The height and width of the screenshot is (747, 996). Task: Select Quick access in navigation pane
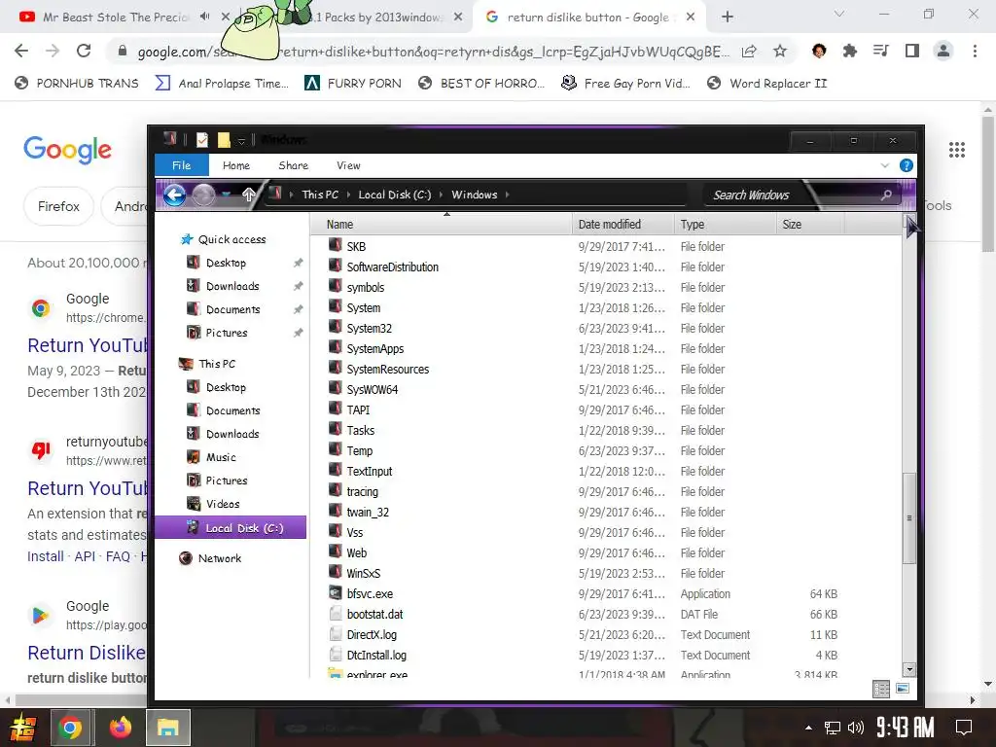[x=231, y=239]
